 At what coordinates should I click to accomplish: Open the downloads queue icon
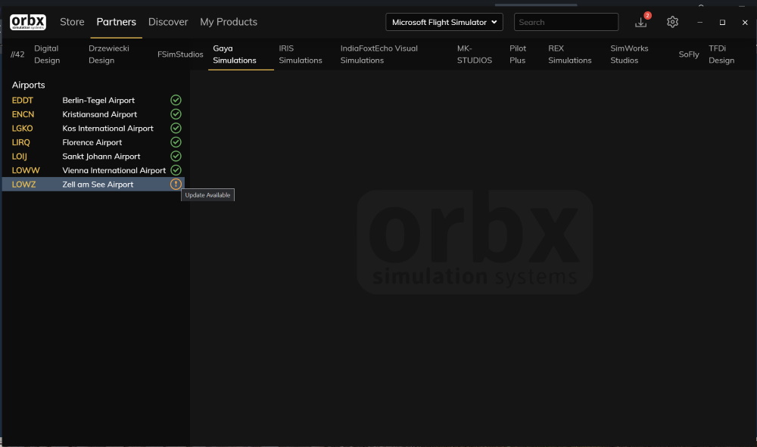click(640, 23)
